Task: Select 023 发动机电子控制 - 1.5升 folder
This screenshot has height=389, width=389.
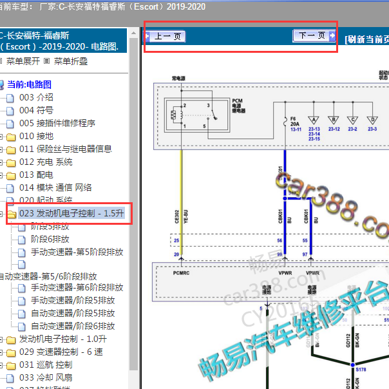Action: tap(71, 213)
